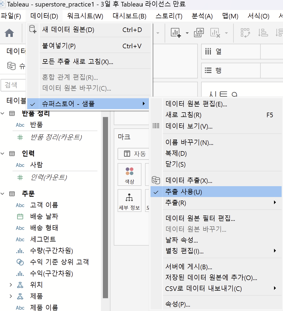Choose 닫기(S) in submenu
Screen dimensions: 283x311
(216, 164)
